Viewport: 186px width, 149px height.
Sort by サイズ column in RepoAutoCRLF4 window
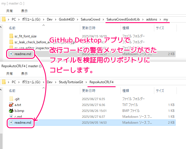(x=160, y=91)
